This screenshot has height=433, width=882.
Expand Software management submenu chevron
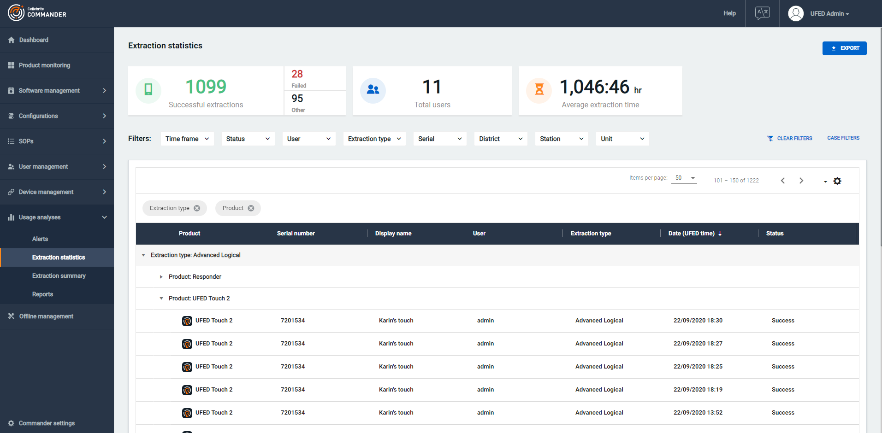pyautogui.click(x=105, y=91)
